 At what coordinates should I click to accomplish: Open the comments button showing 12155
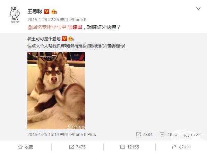tap(130, 147)
